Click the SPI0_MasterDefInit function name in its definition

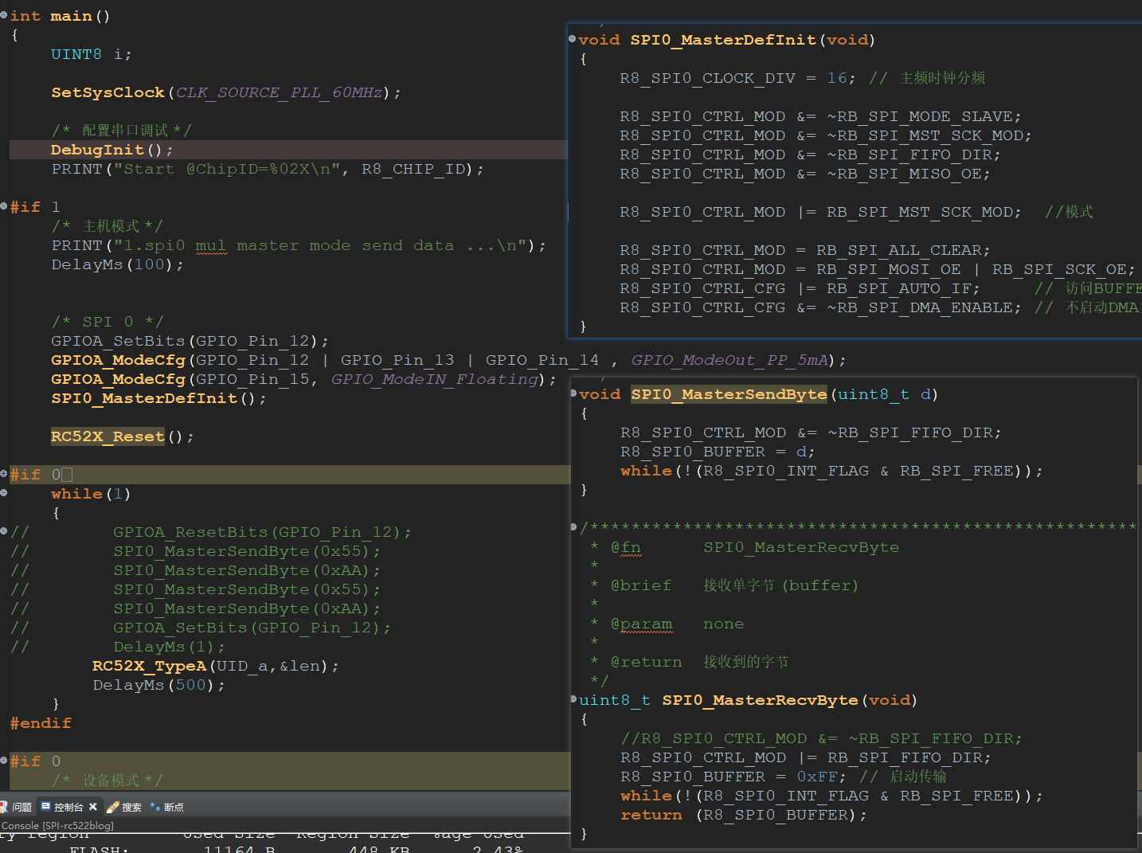723,40
